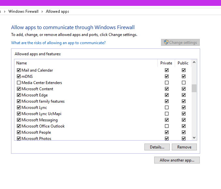The image size is (221, 189).
Task: Open the risks of allowing an app link
Action: (58, 43)
